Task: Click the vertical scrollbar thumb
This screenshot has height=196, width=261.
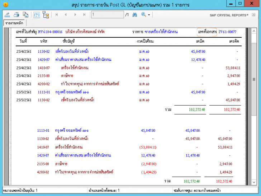Action: pos(254,79)
